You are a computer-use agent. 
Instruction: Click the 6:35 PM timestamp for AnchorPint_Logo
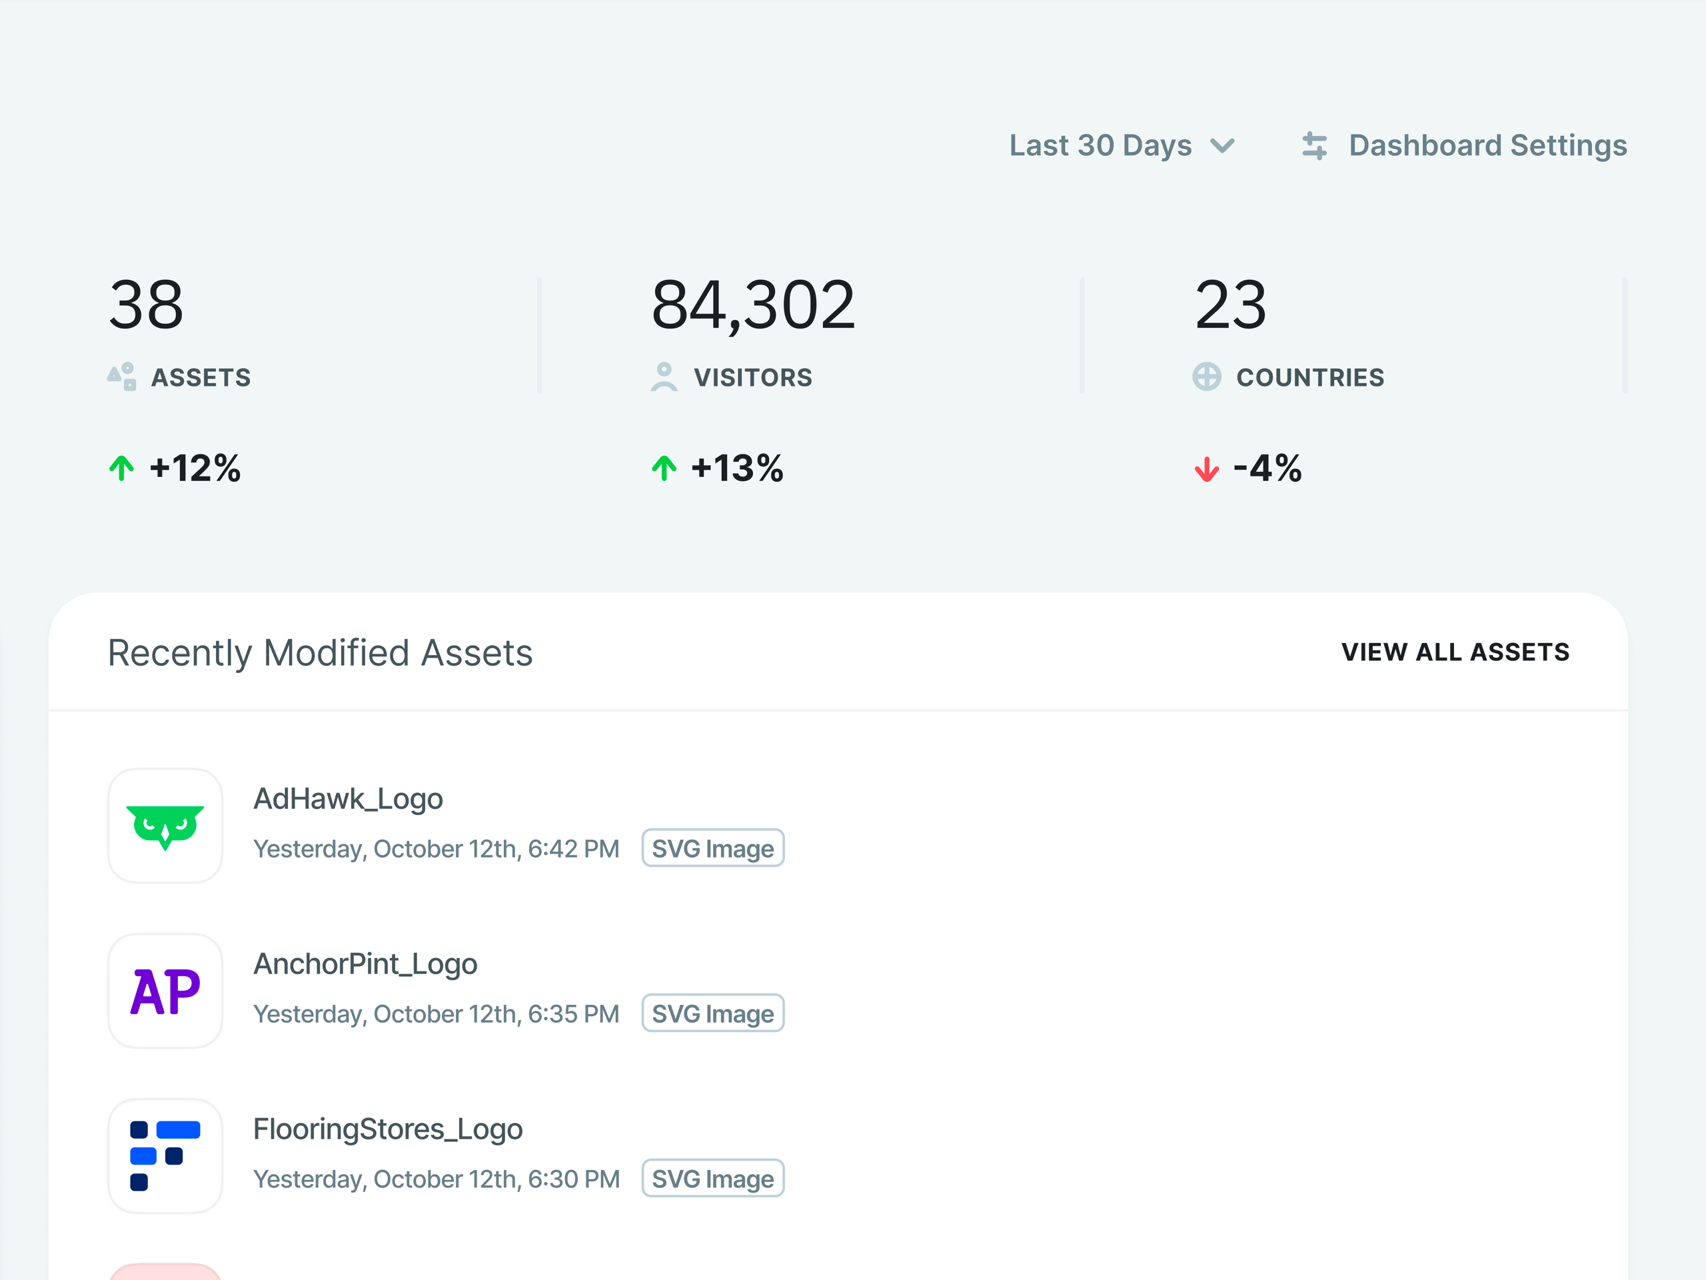pos(436,1014)
